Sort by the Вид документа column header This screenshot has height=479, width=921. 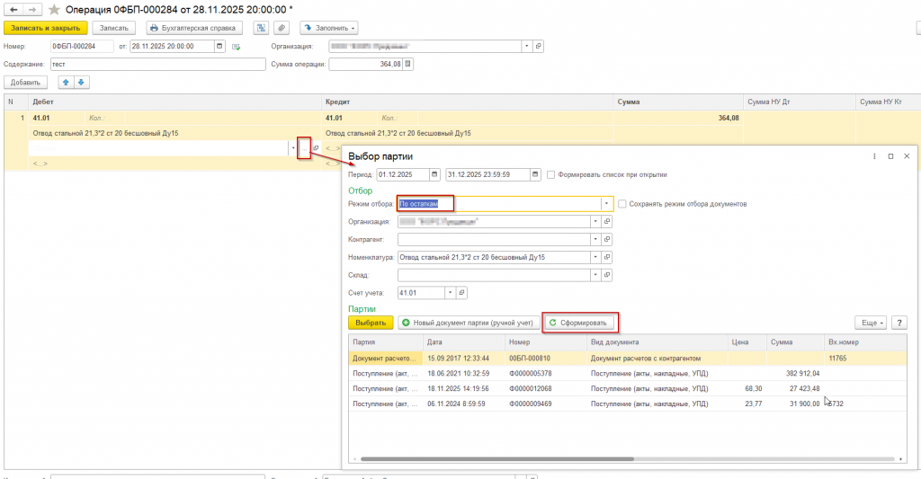[657, 342]
